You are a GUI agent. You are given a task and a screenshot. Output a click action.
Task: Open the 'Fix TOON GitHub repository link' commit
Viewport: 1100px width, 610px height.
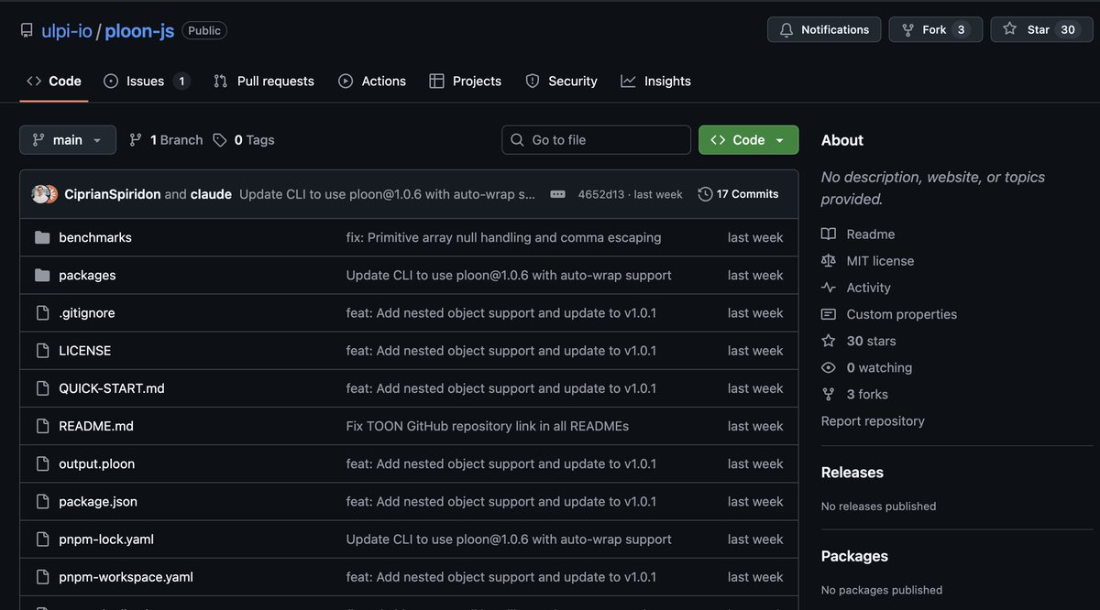(487, 426)
